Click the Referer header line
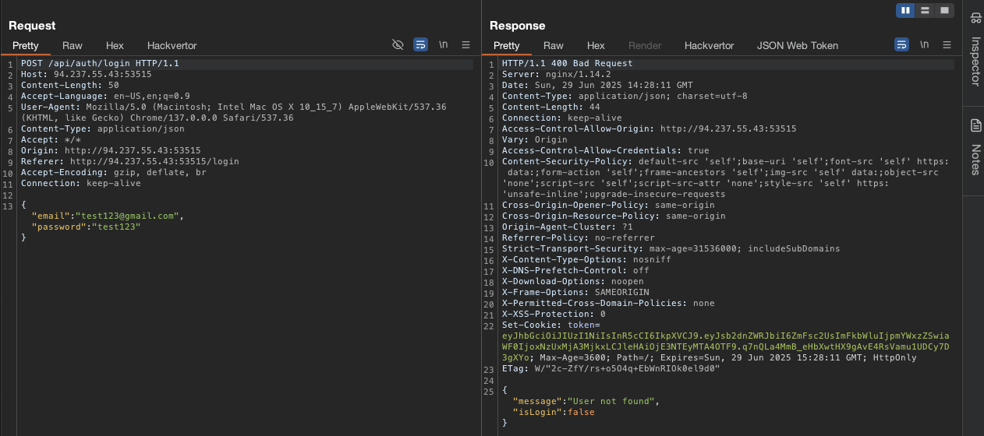Image resolution: width=984 pixels, height=436 pixels. (130, 162)
